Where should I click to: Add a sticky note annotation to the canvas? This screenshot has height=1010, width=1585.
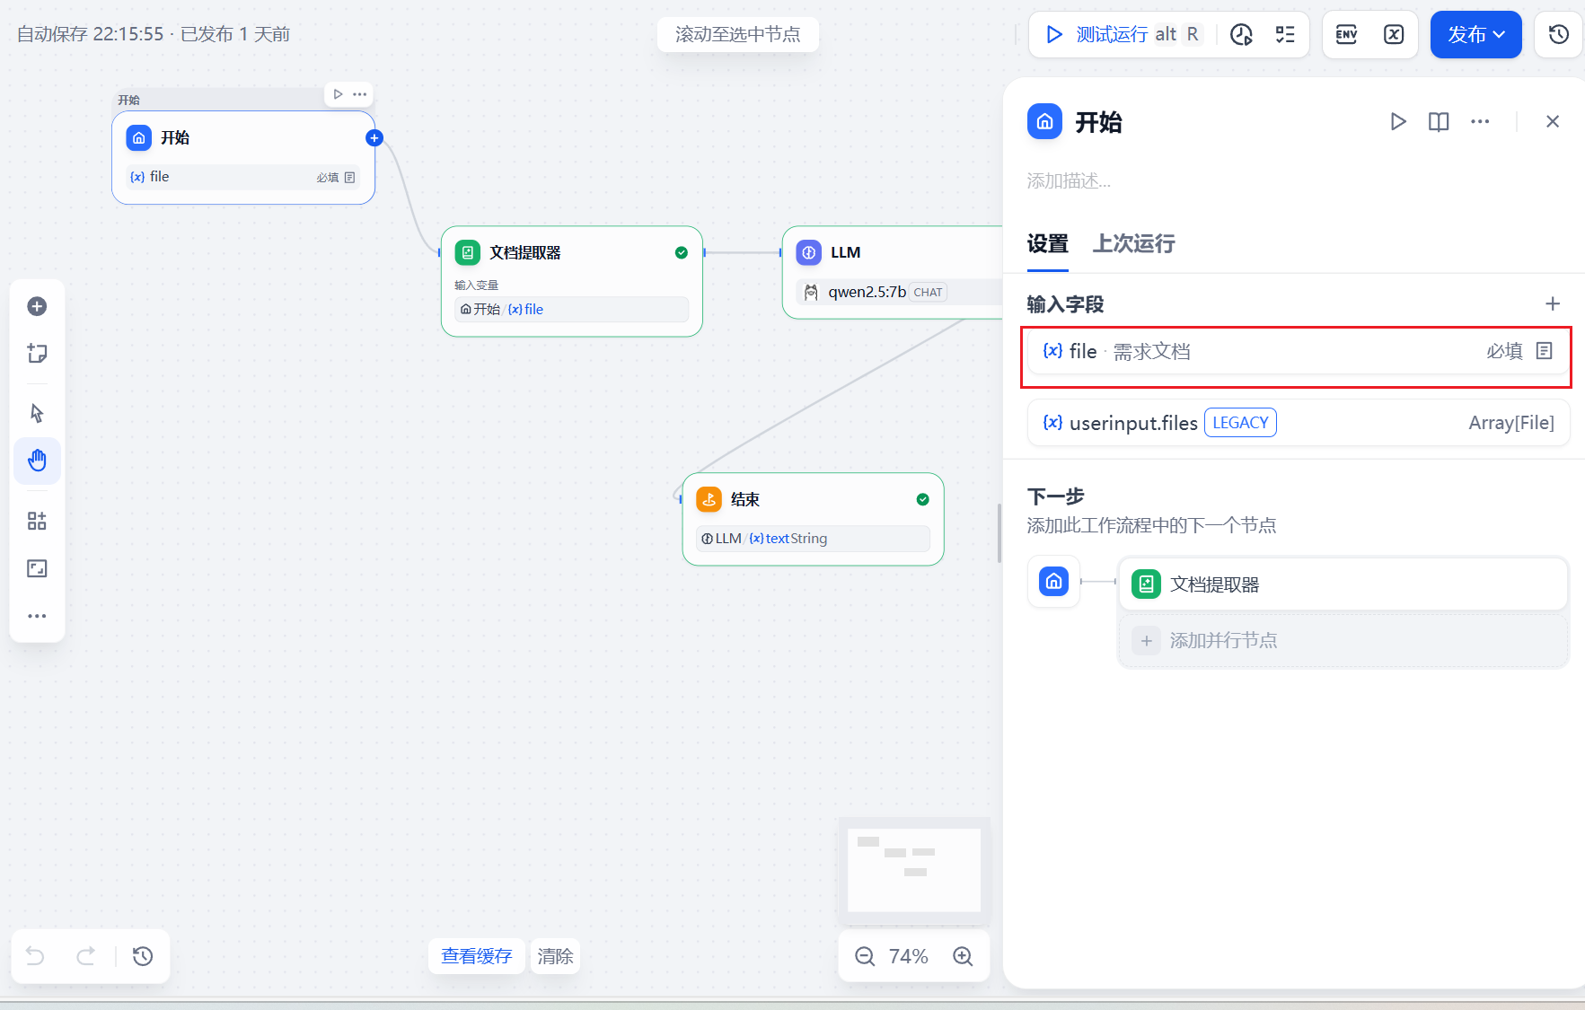pos(37,353)
